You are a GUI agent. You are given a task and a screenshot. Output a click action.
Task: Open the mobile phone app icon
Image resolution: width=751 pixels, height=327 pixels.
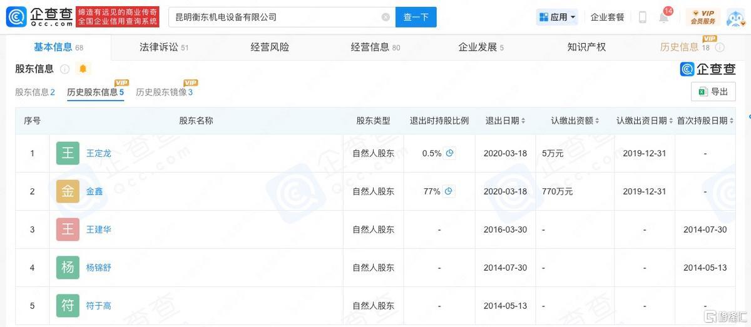tap(642, 18)
